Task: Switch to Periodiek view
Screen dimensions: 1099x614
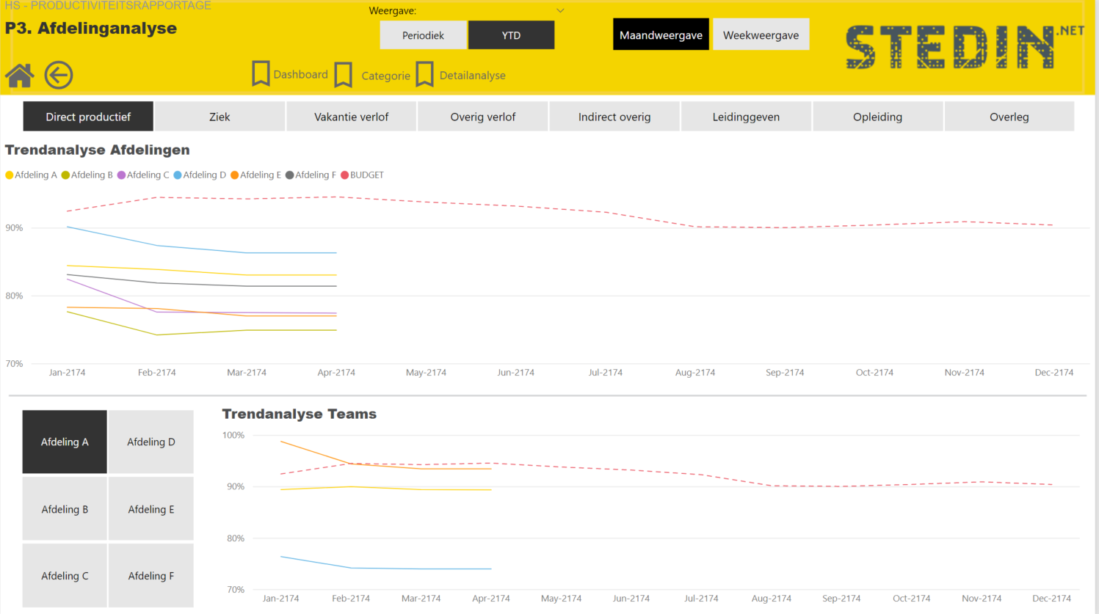Action: [423, 35]
